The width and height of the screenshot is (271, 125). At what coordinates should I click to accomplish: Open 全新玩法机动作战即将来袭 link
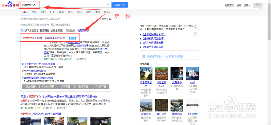pyautogui.click(x=38, y=77)
